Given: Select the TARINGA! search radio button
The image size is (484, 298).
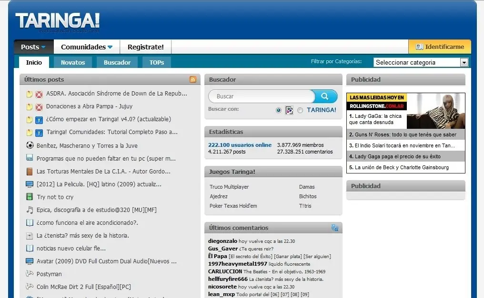Looking at the screenshot, I should [300, 110].
